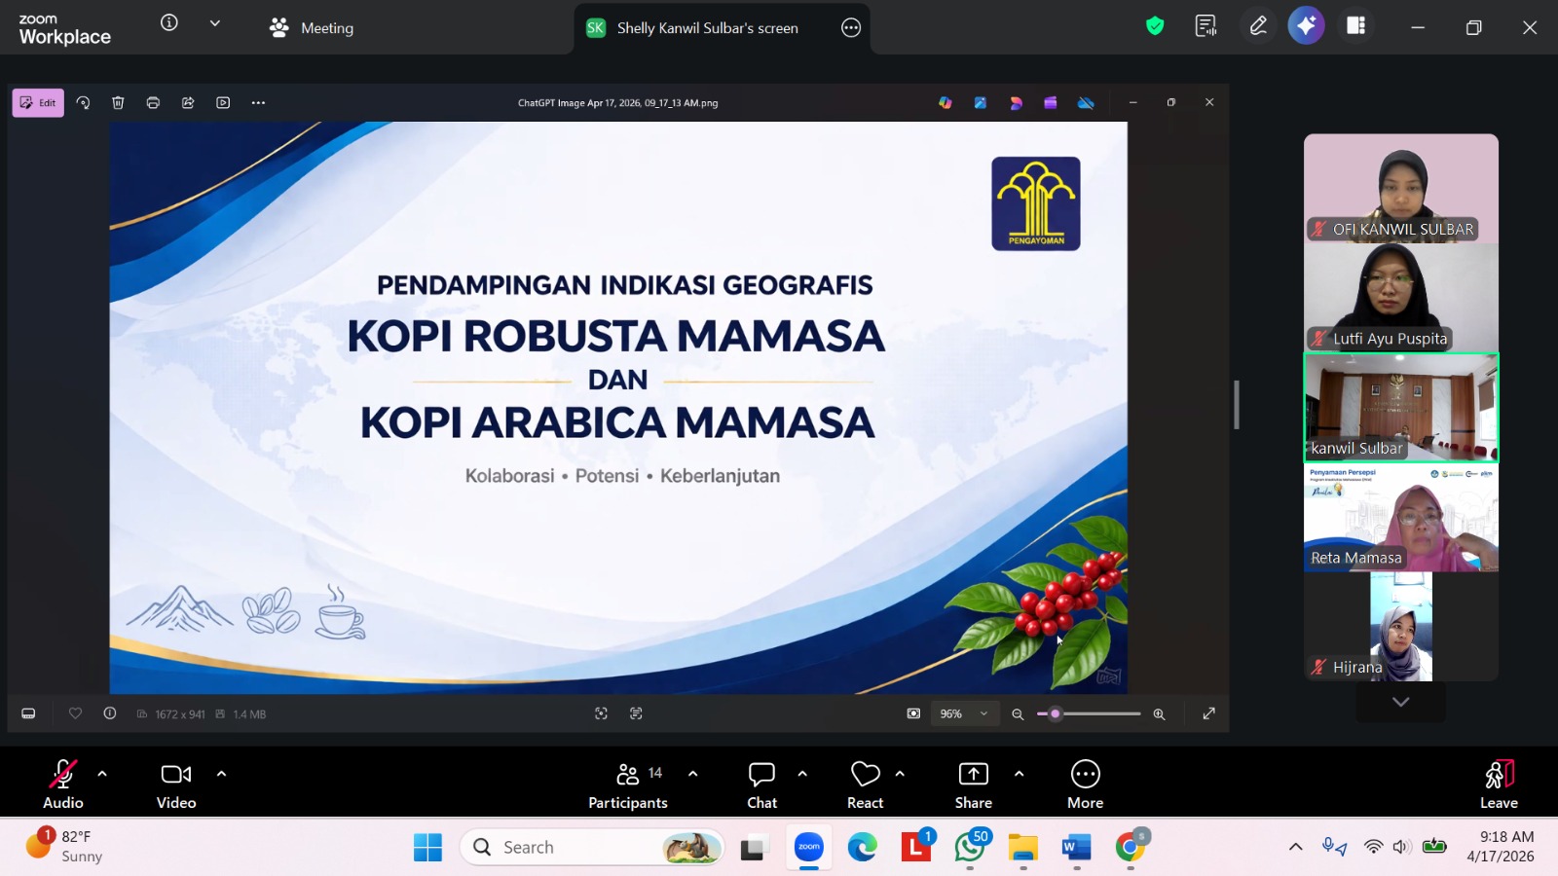Select the Reta Mamasa video thumbnail
Screen dimensions: 1558x876
pos(1400,517)
